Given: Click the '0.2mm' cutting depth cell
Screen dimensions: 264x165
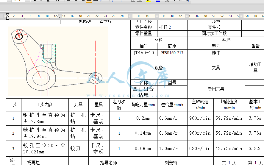Looking at the screenshot, I should pyautogui.click(x=143, y=118).
